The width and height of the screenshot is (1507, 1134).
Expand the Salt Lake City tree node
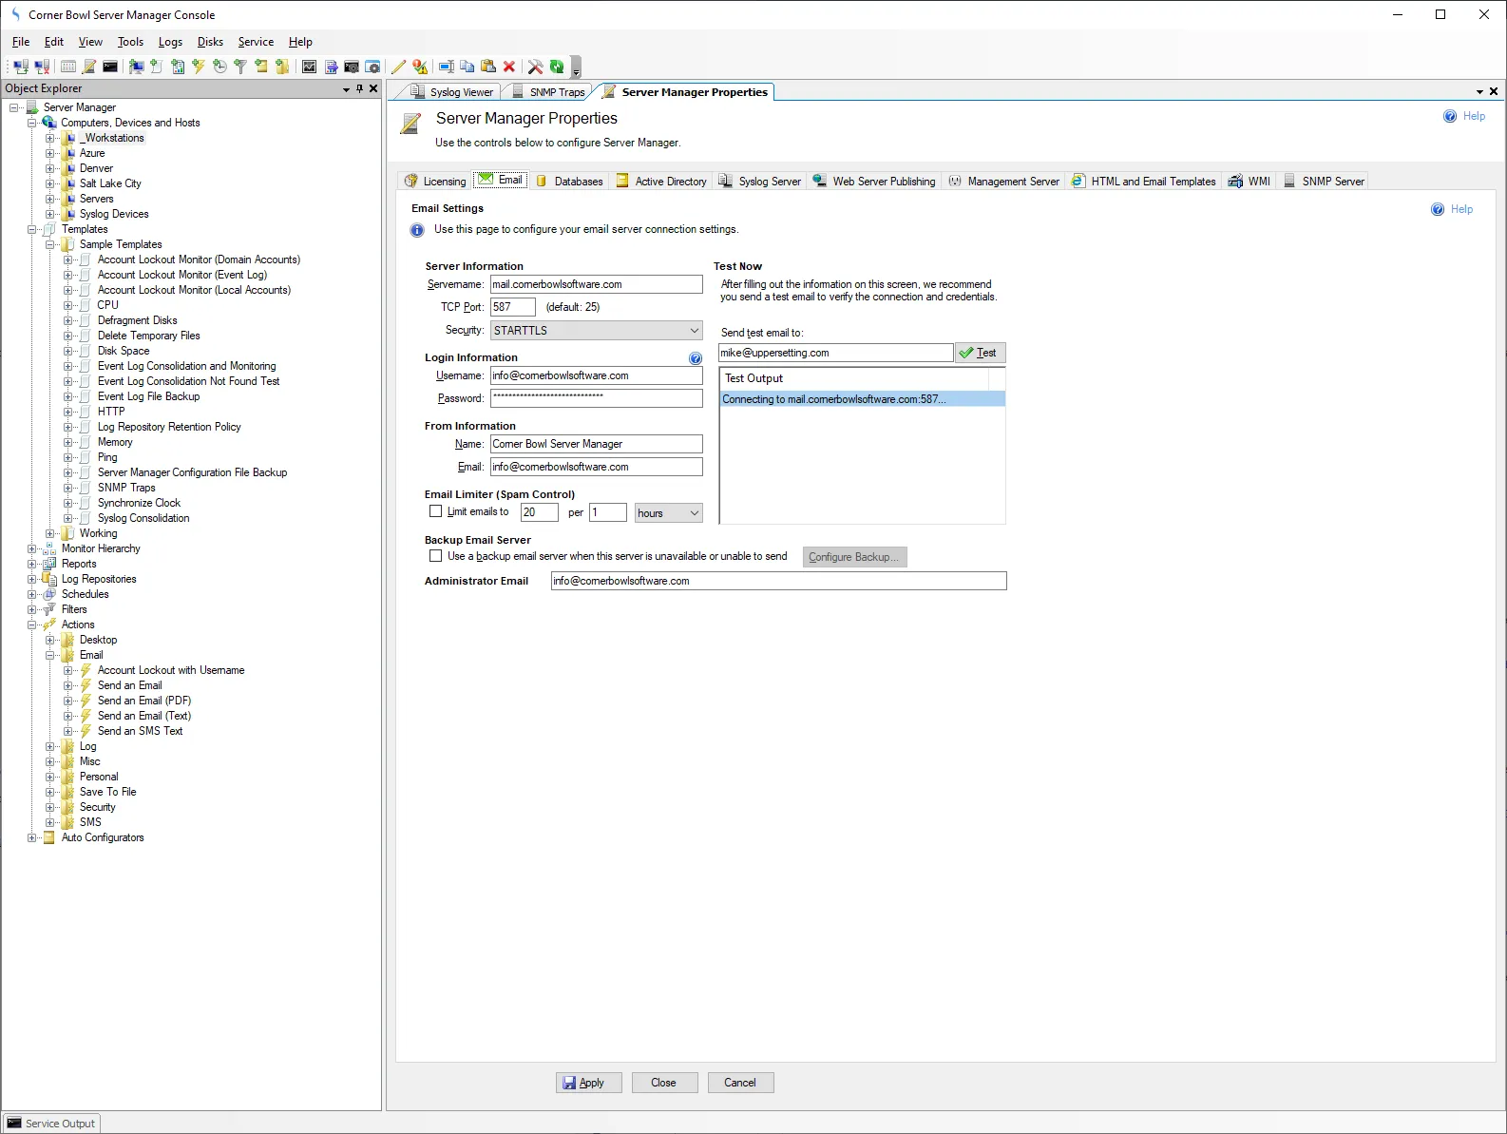click(50, 183)
